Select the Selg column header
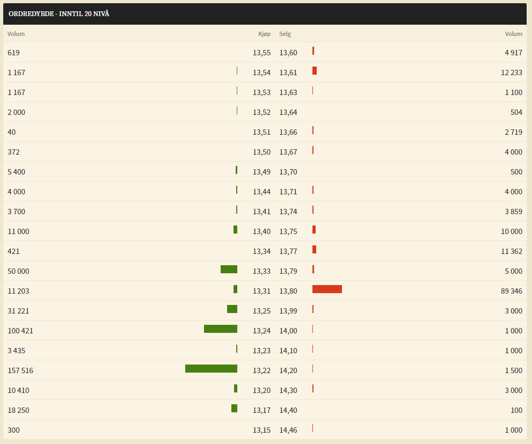This screenshot has height=444, width=532. (285, 34)
